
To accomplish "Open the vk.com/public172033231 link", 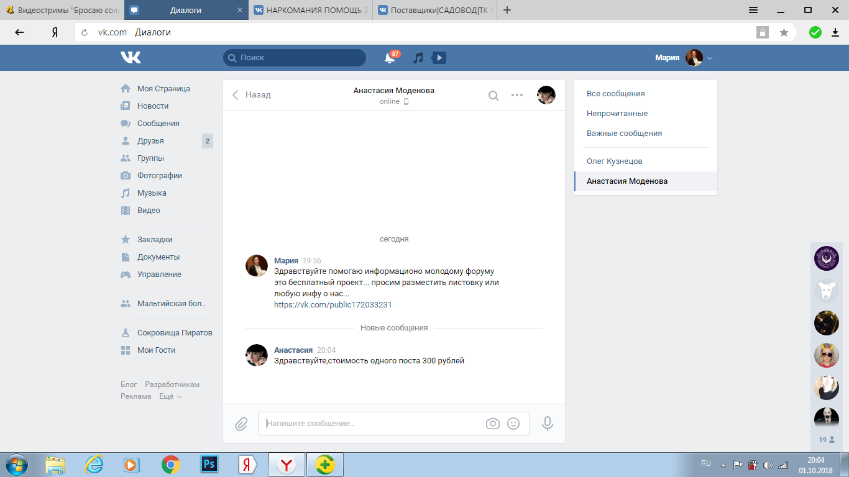I will pos(333,305).
